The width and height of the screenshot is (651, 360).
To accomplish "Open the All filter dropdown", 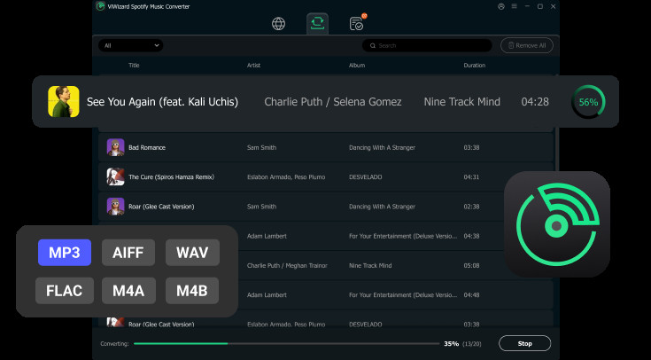I will (130, 45).
